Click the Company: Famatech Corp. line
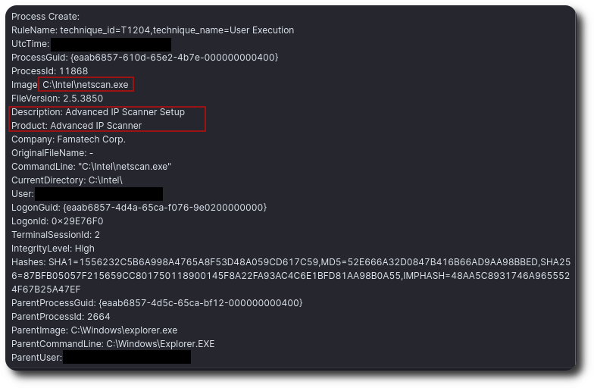Image resolution: width=594 pixels, height=388 pixels. [x=68, y=139]
